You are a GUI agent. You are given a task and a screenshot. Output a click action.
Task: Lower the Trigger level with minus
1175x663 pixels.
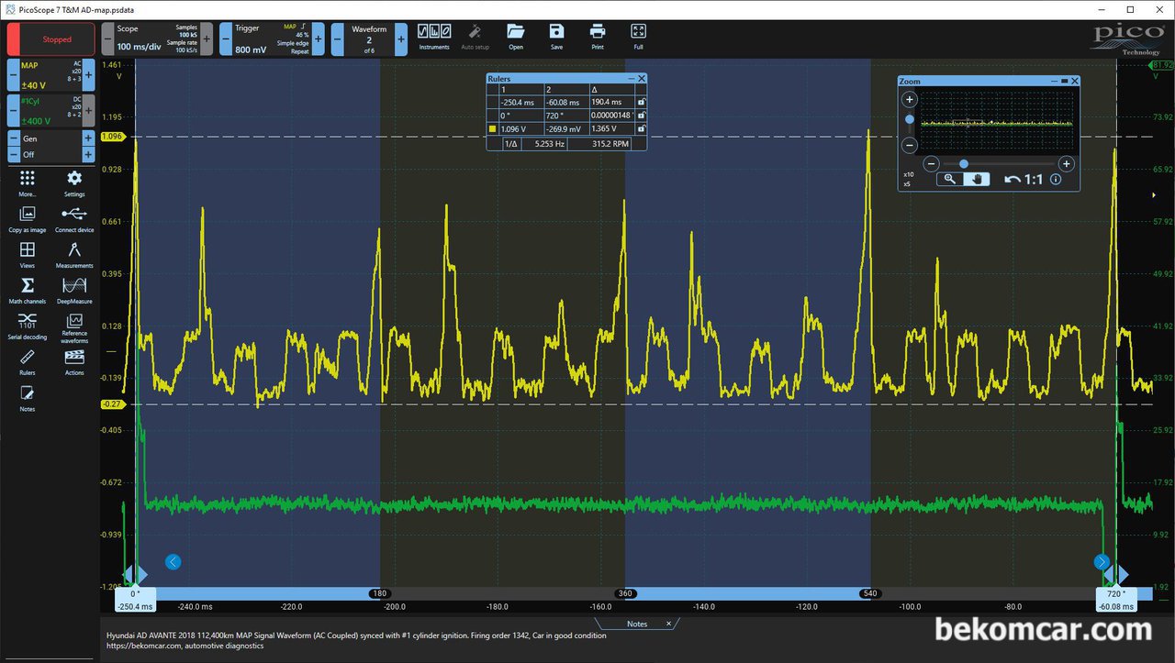click(225, 39)
